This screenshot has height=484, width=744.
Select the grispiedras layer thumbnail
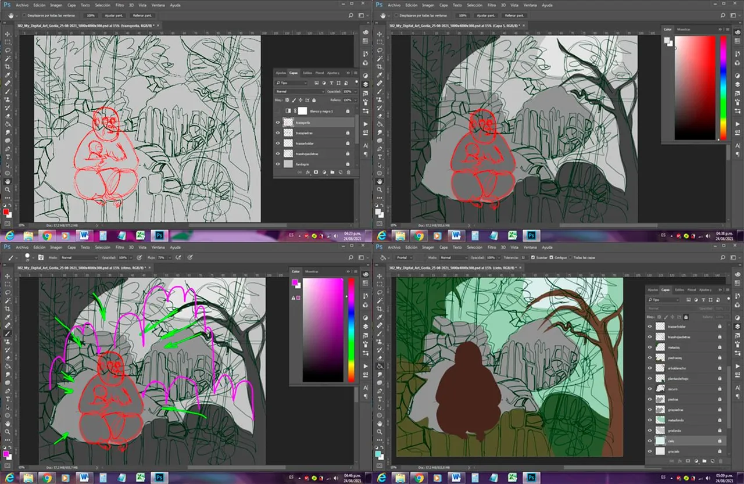(660, 410)
